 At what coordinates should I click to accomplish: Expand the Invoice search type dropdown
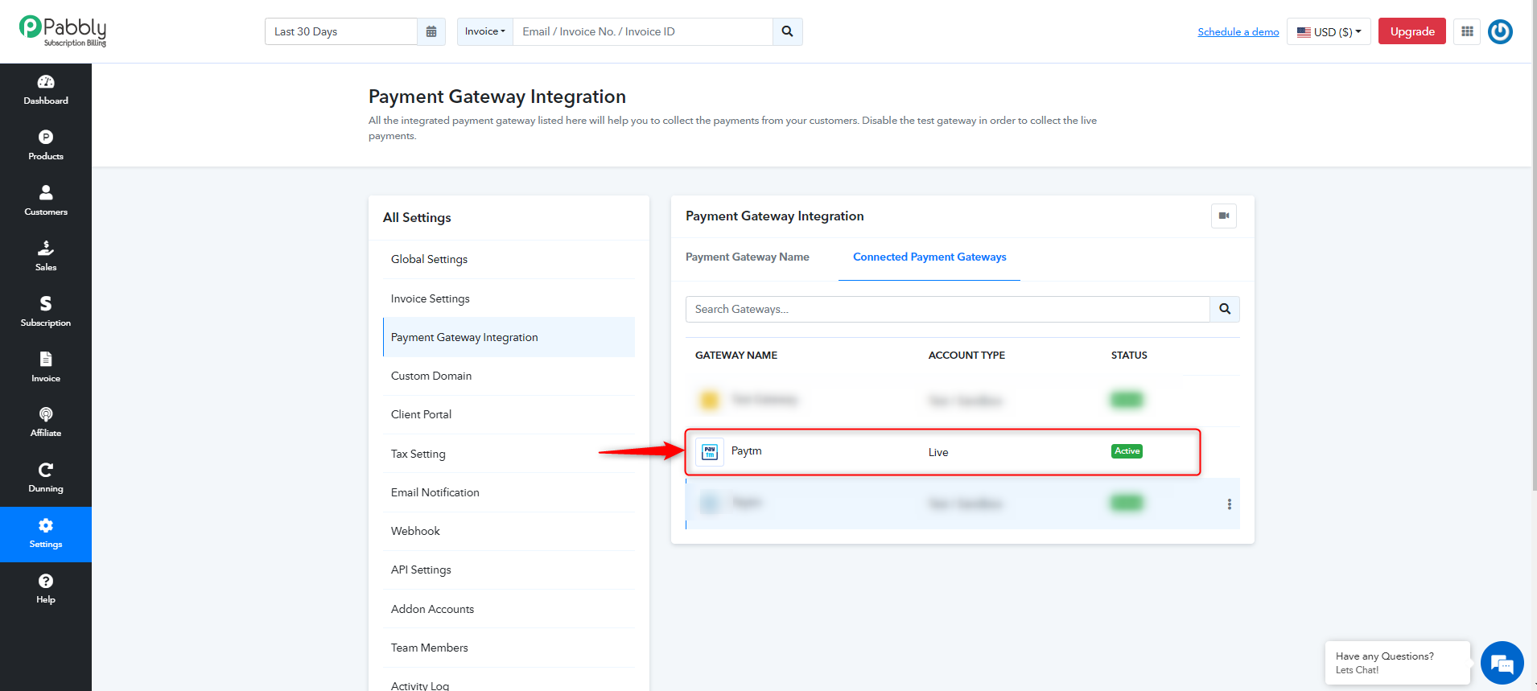(x=485, y=31)
